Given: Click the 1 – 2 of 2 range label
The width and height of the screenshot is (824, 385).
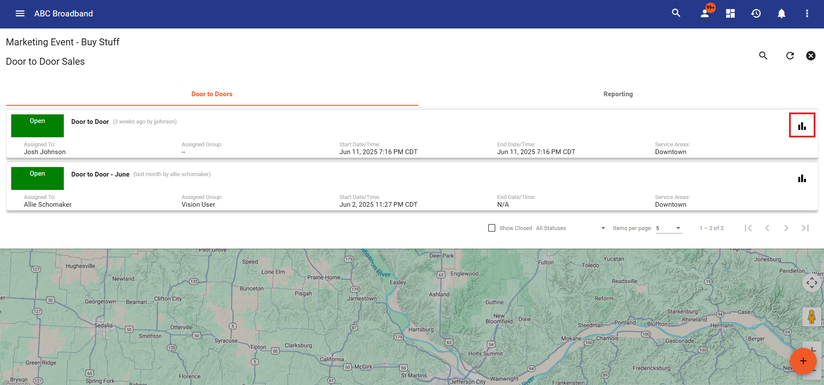Looking at the screenshot, I should pos(711,228).
